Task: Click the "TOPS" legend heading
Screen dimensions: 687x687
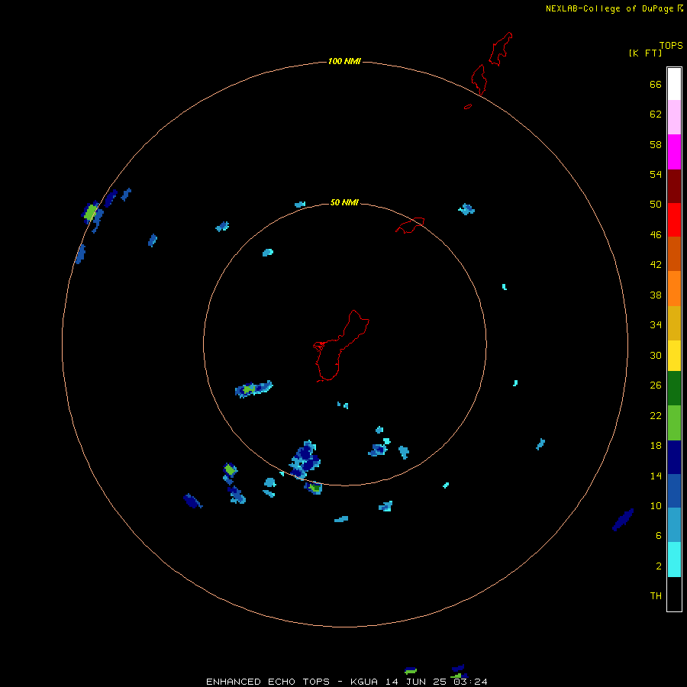Action: (671, 46)
